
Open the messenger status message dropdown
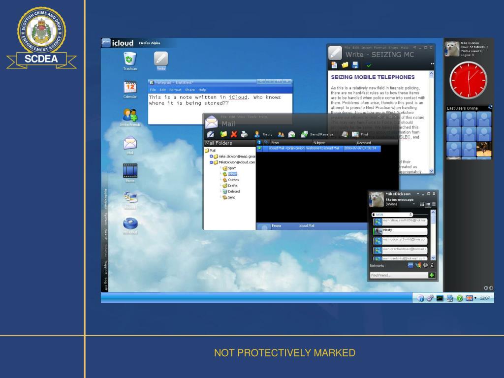tap(413, 204)
